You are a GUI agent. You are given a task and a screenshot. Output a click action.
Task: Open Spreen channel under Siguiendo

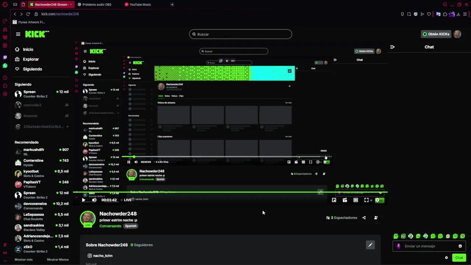tap(42, 94)
